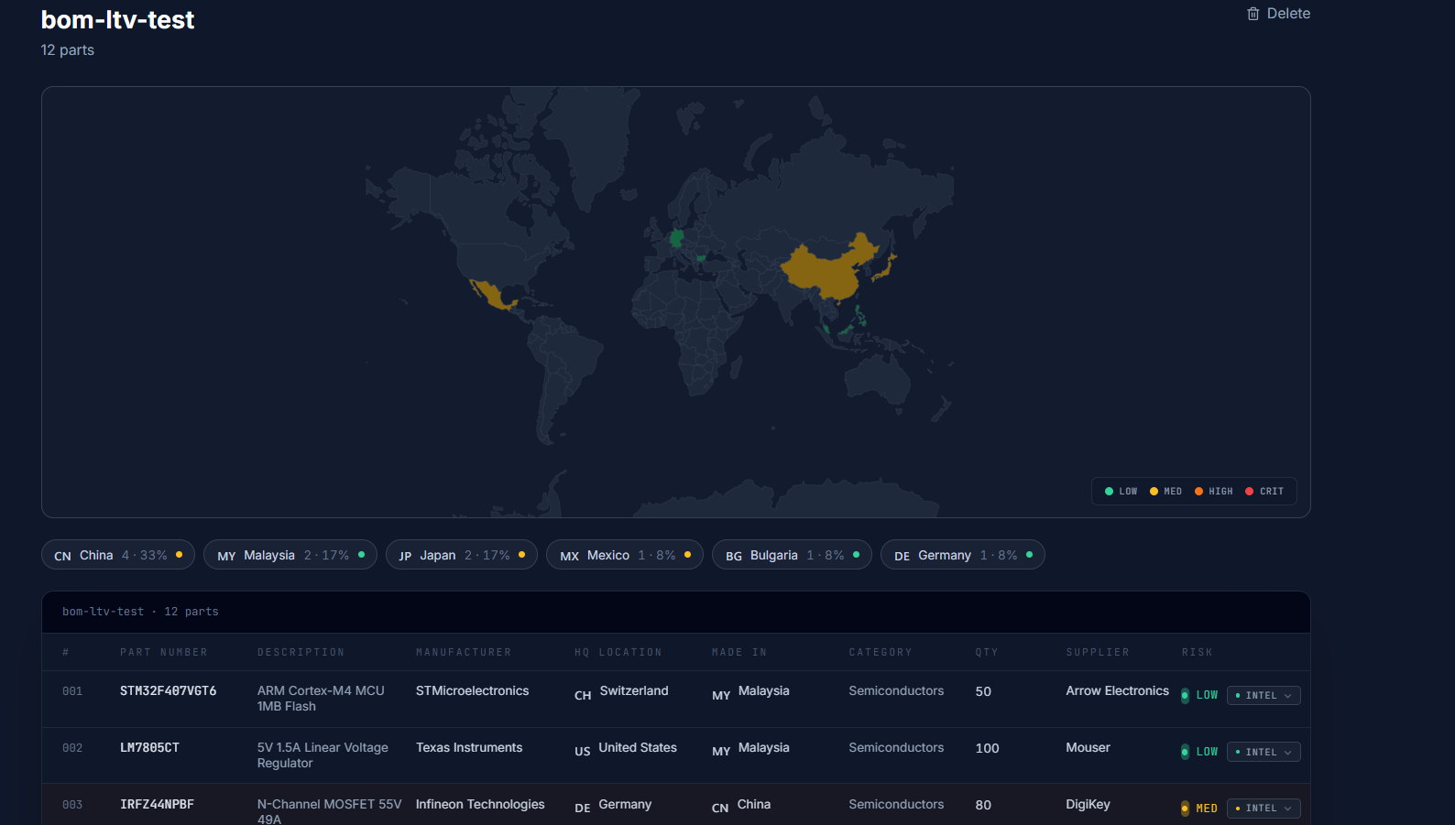Click the QTY column header
Image resolution: width=1455 pixels, height=825 pixels.
(x=987, y=653)
